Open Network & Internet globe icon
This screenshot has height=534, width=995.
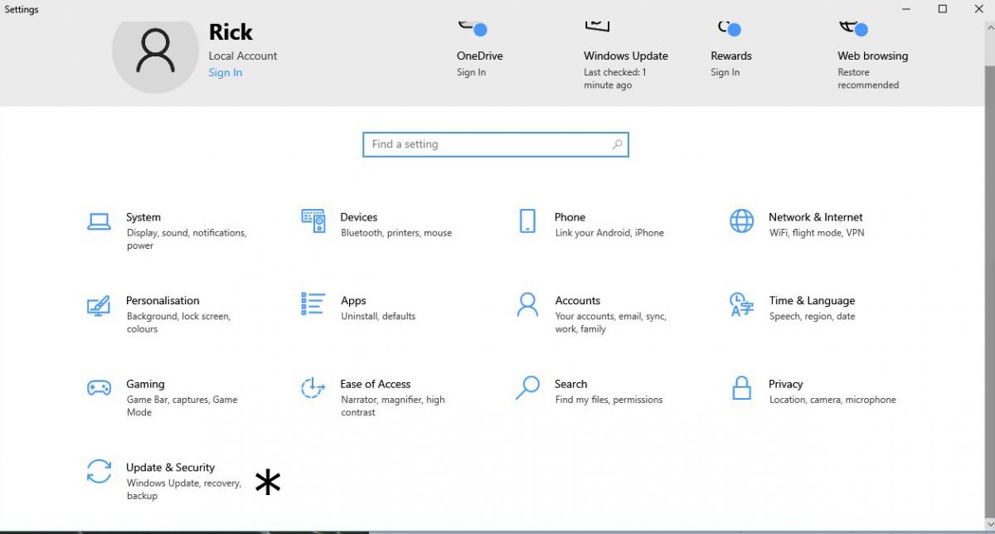click(x=742, y=221)
